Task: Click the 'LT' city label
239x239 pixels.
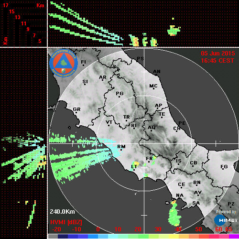Action: [134, 167]
